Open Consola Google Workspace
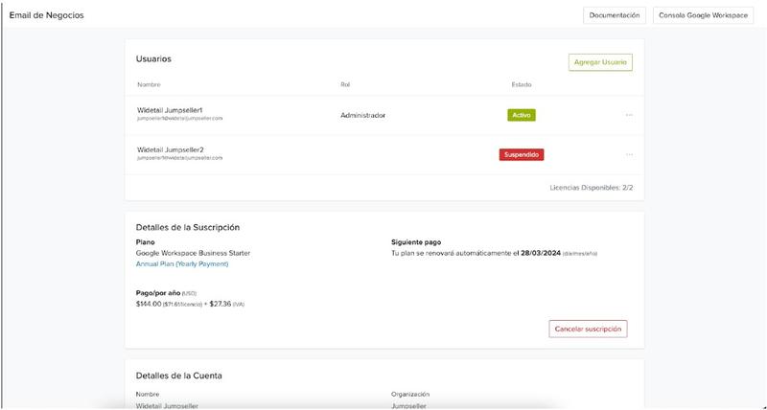 tap(703, 15)
